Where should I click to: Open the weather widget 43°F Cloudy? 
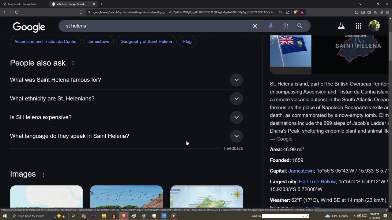337,216
